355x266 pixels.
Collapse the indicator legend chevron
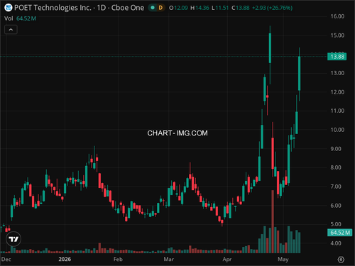coord(11,30)
